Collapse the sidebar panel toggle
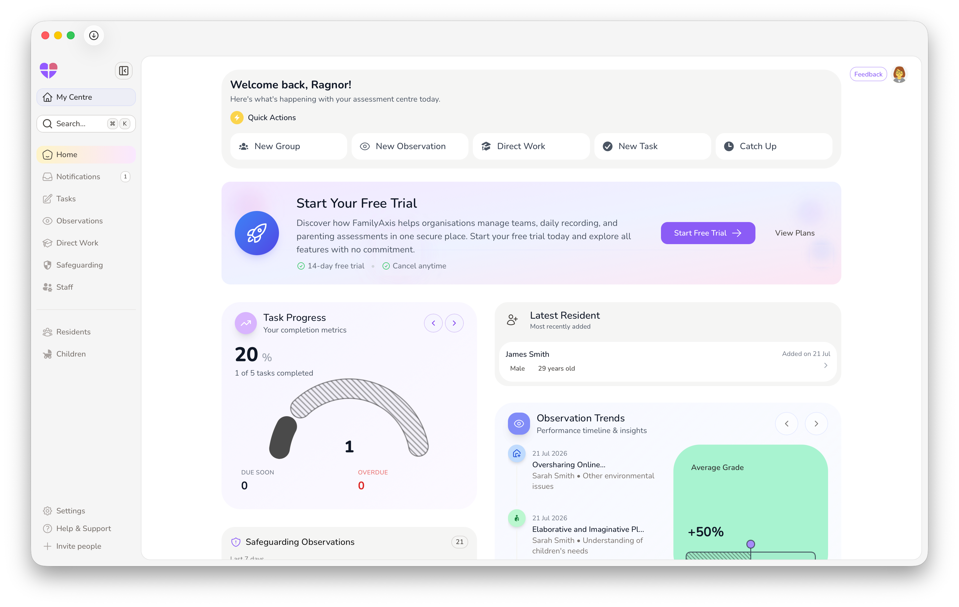Viewport: 959px width, 607px height. [x=123, y=71]
